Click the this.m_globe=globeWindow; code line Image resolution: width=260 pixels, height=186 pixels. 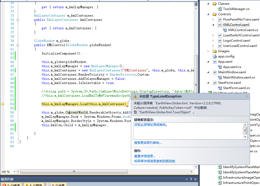point(64,62)
